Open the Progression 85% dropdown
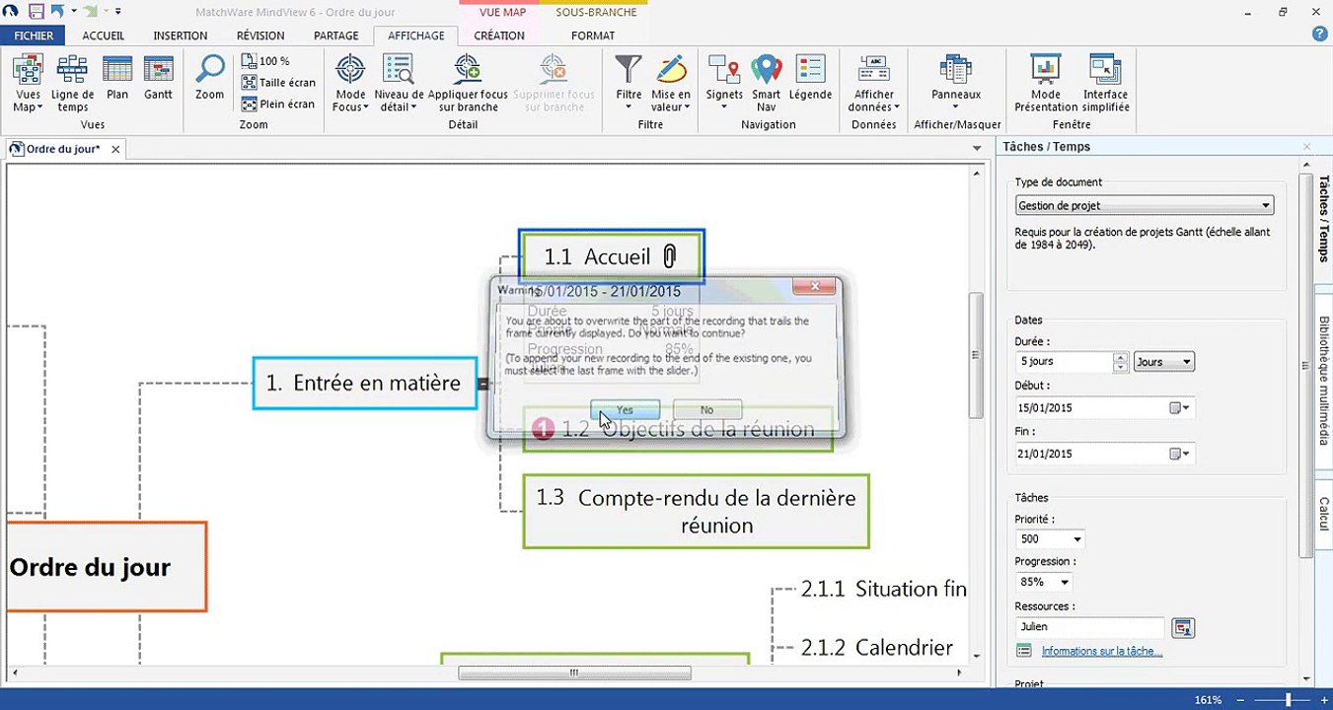Screen dimensions: 1333x710 (x=1044, y=583)
